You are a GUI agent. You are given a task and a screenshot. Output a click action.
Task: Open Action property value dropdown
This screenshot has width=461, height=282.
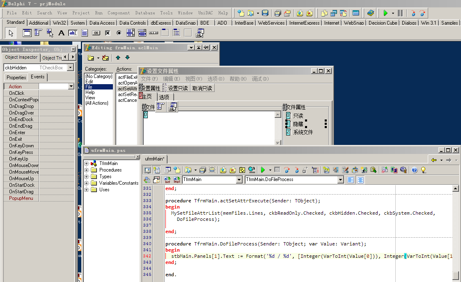pos(71,87)
